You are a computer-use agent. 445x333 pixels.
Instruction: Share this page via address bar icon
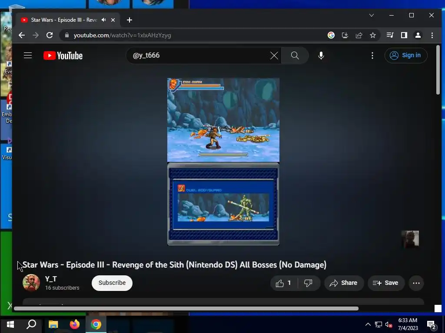click(359, 35)
